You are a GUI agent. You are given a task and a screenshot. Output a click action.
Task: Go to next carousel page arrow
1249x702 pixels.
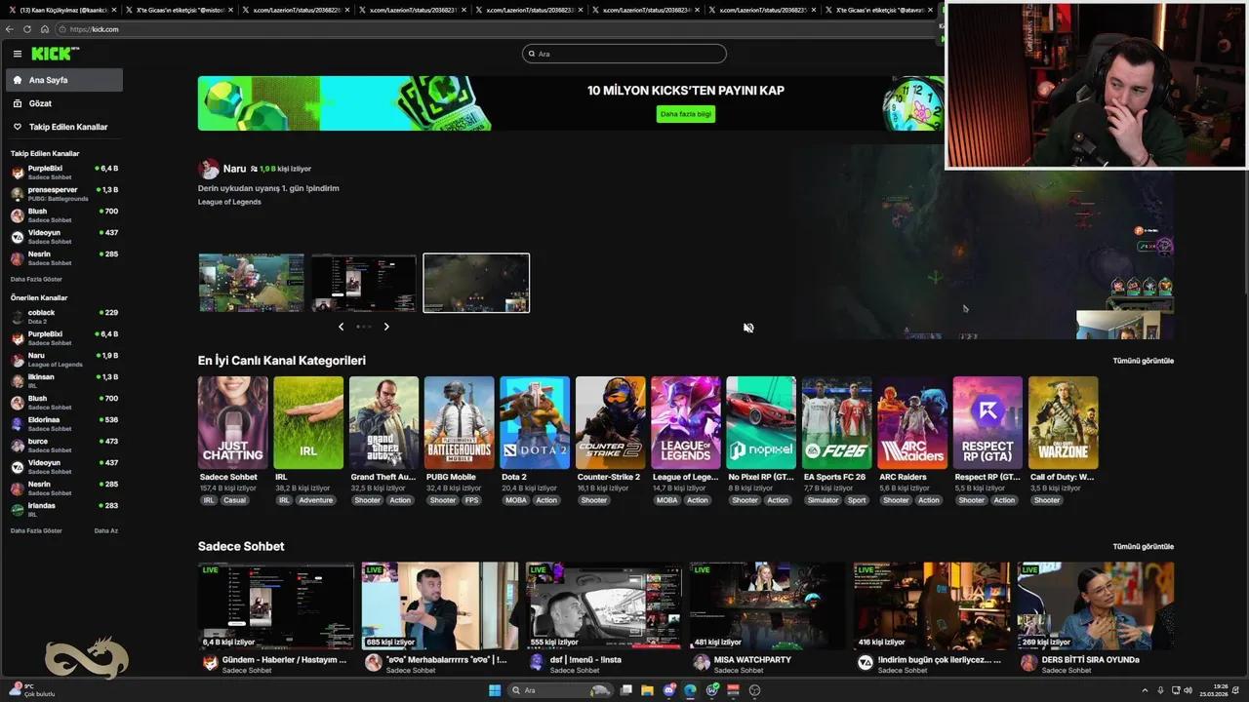386,327
